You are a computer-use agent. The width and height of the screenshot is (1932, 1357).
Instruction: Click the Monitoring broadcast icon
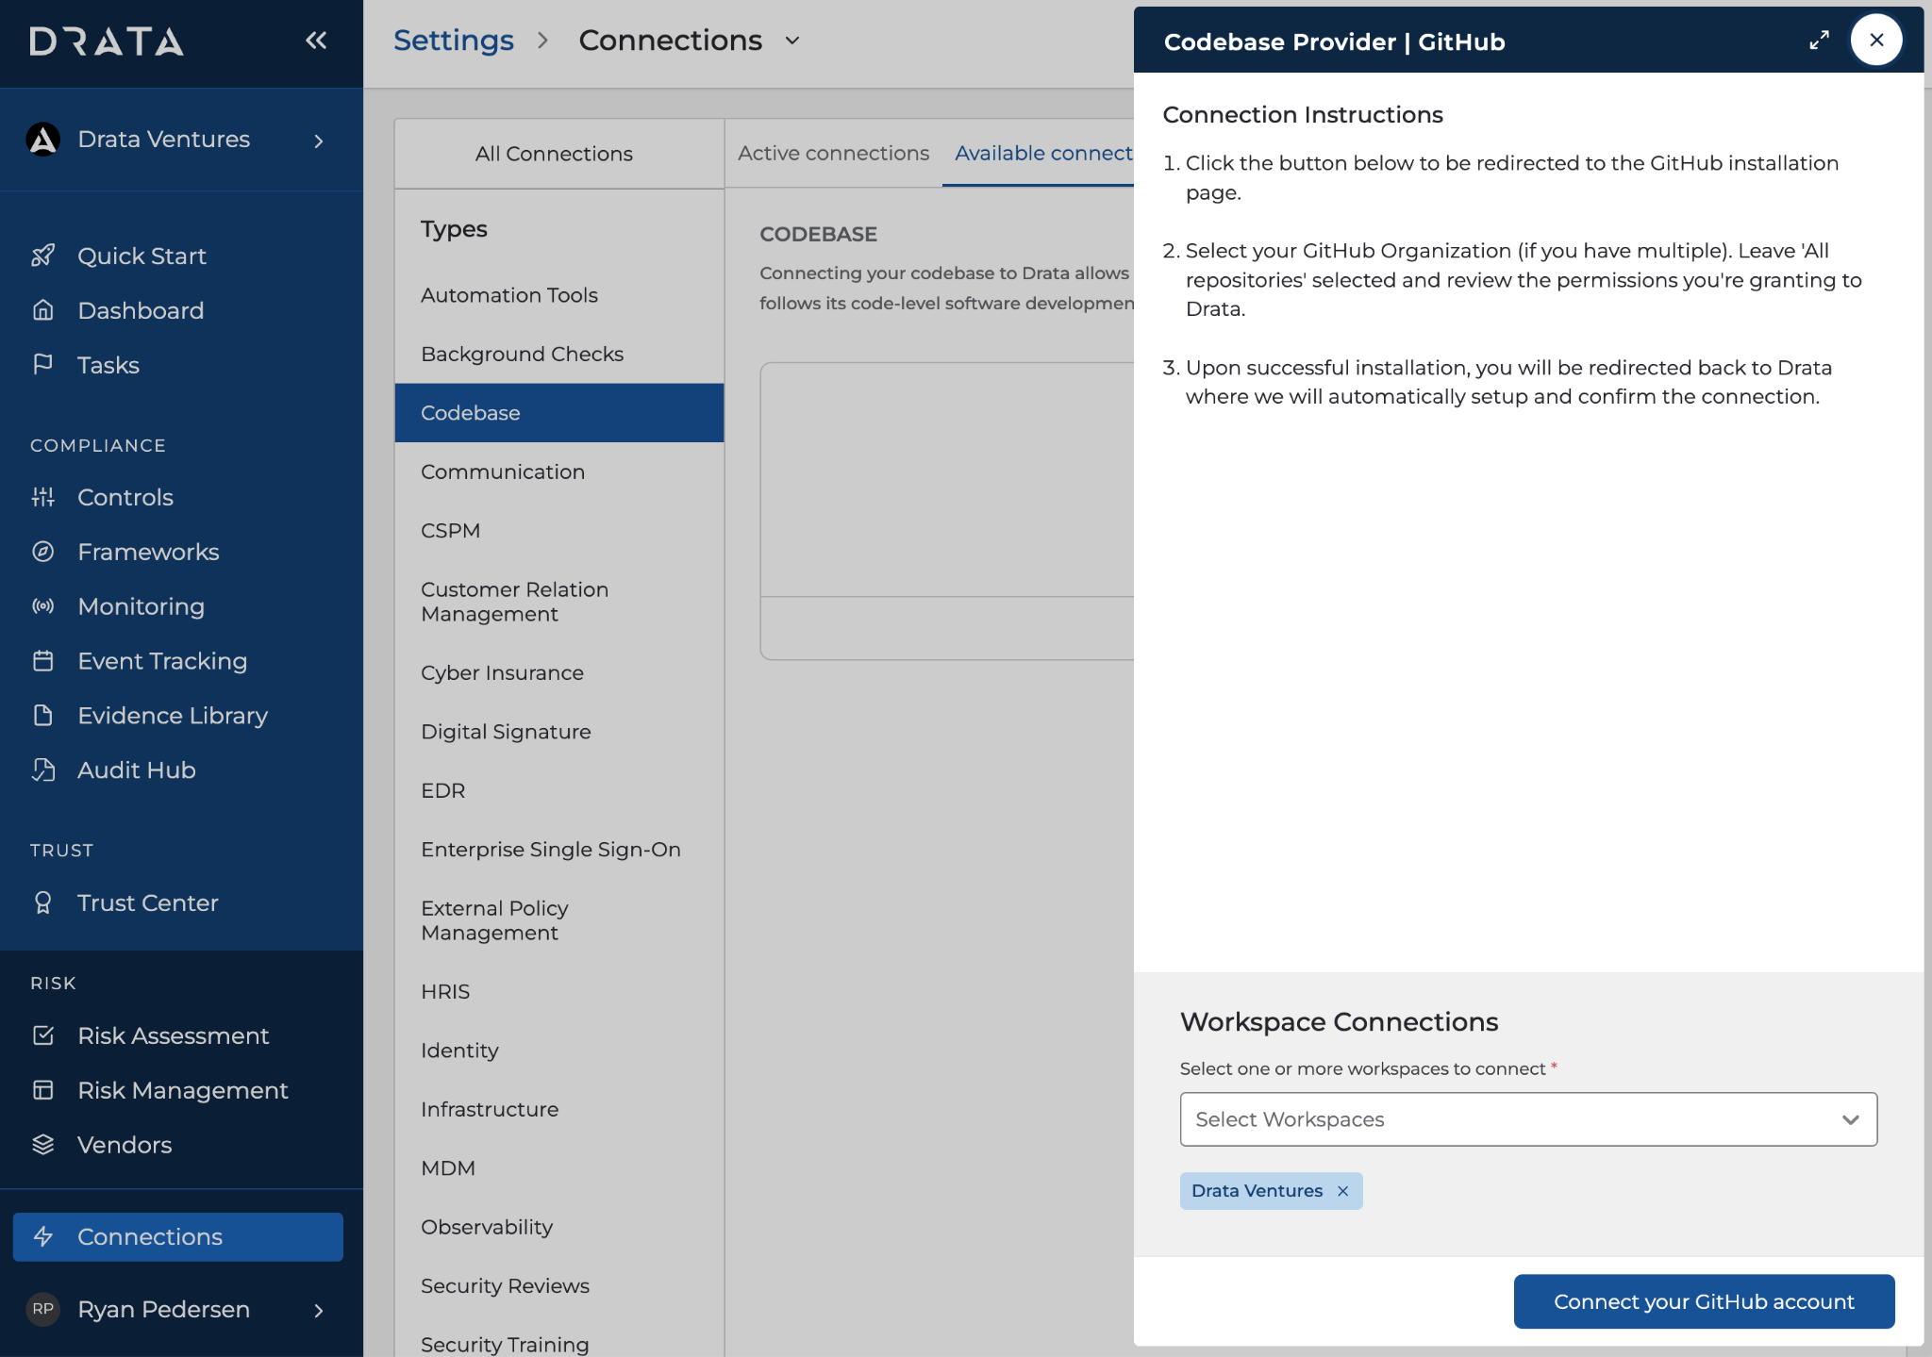click(43, 606)
